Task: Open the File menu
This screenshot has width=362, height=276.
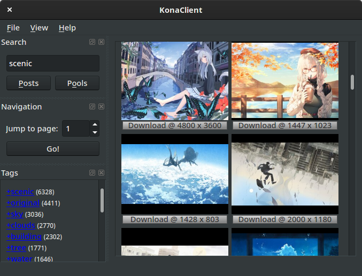Action: pyautogui.click(x=13, y=28)
